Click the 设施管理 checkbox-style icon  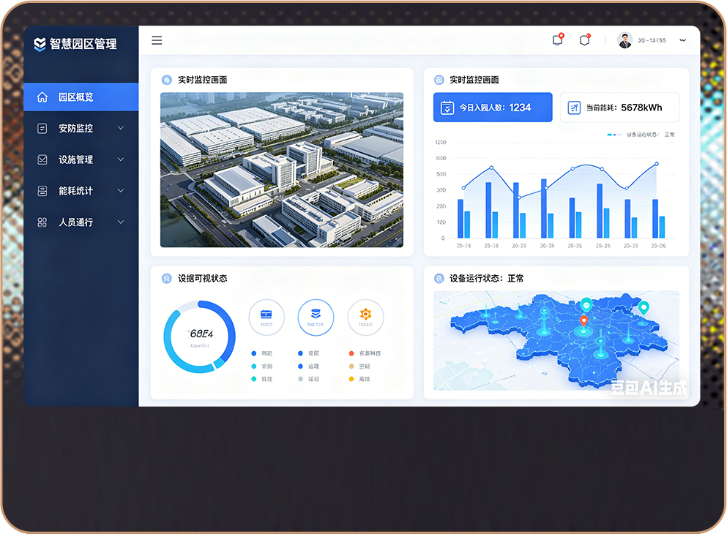(42, 159)
